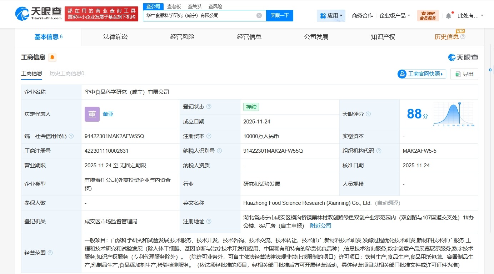This screenshot has width=494, height=274.
Task: Click the Tianyancha logo in top left corner
Action: click(x=38, y=14)
